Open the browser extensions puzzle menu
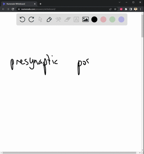 click(126, 9)
